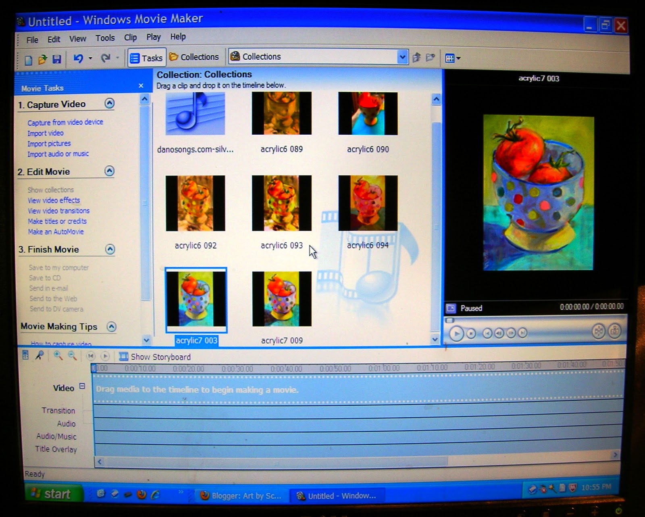Collapse the Capture Video section
This screenshot has height=517, width=645.
(110, 103)
